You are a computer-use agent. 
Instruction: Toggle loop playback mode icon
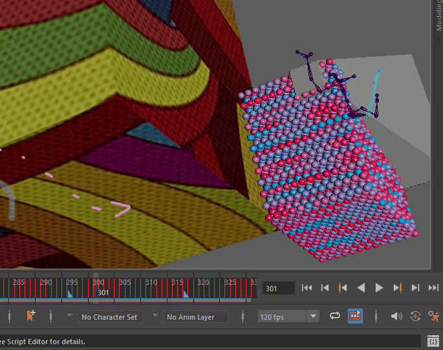pos(334,316)
